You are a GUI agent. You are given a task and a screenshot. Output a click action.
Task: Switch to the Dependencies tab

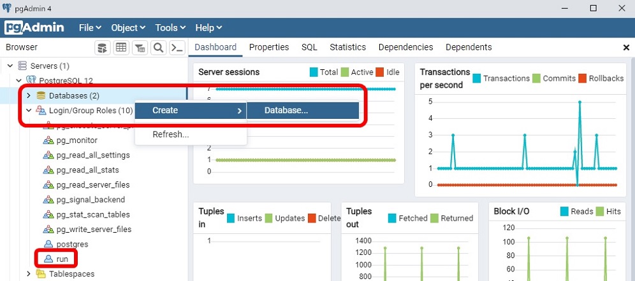click(405, 47)
